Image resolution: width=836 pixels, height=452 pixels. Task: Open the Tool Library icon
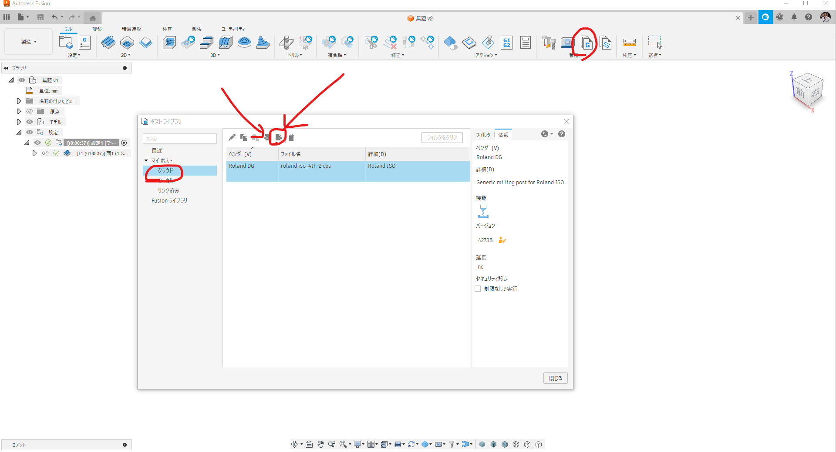coord(549,43)
